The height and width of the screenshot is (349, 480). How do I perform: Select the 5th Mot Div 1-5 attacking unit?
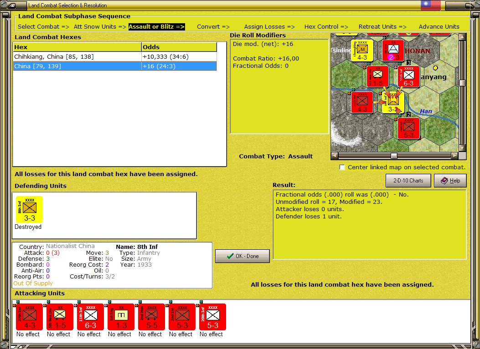60,317
